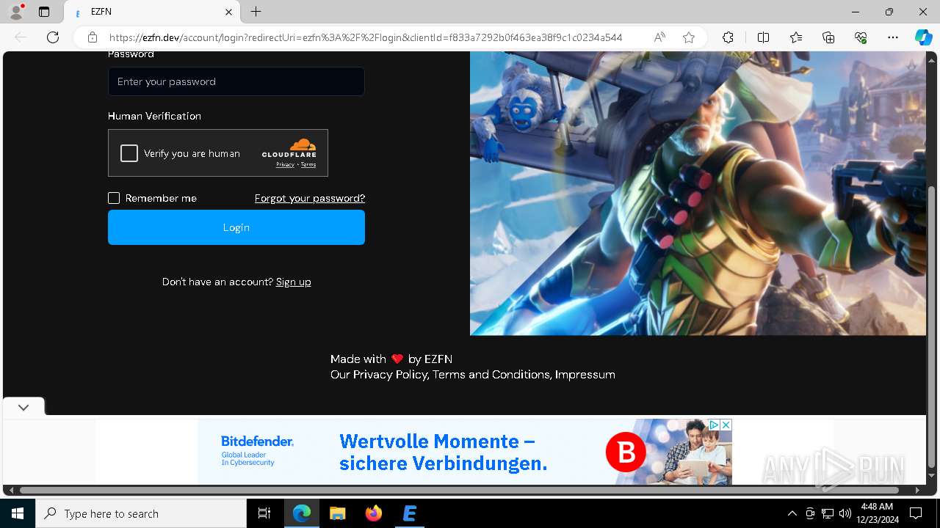Click the browser profile avatar icon
Image resolution: width=940 pixels, height=528 pixels.
[x=16, y=12]
